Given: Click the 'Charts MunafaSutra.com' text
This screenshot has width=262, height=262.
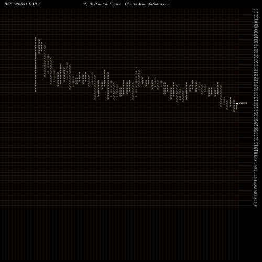Looking at the screenshot, I should tap(148, 4).
